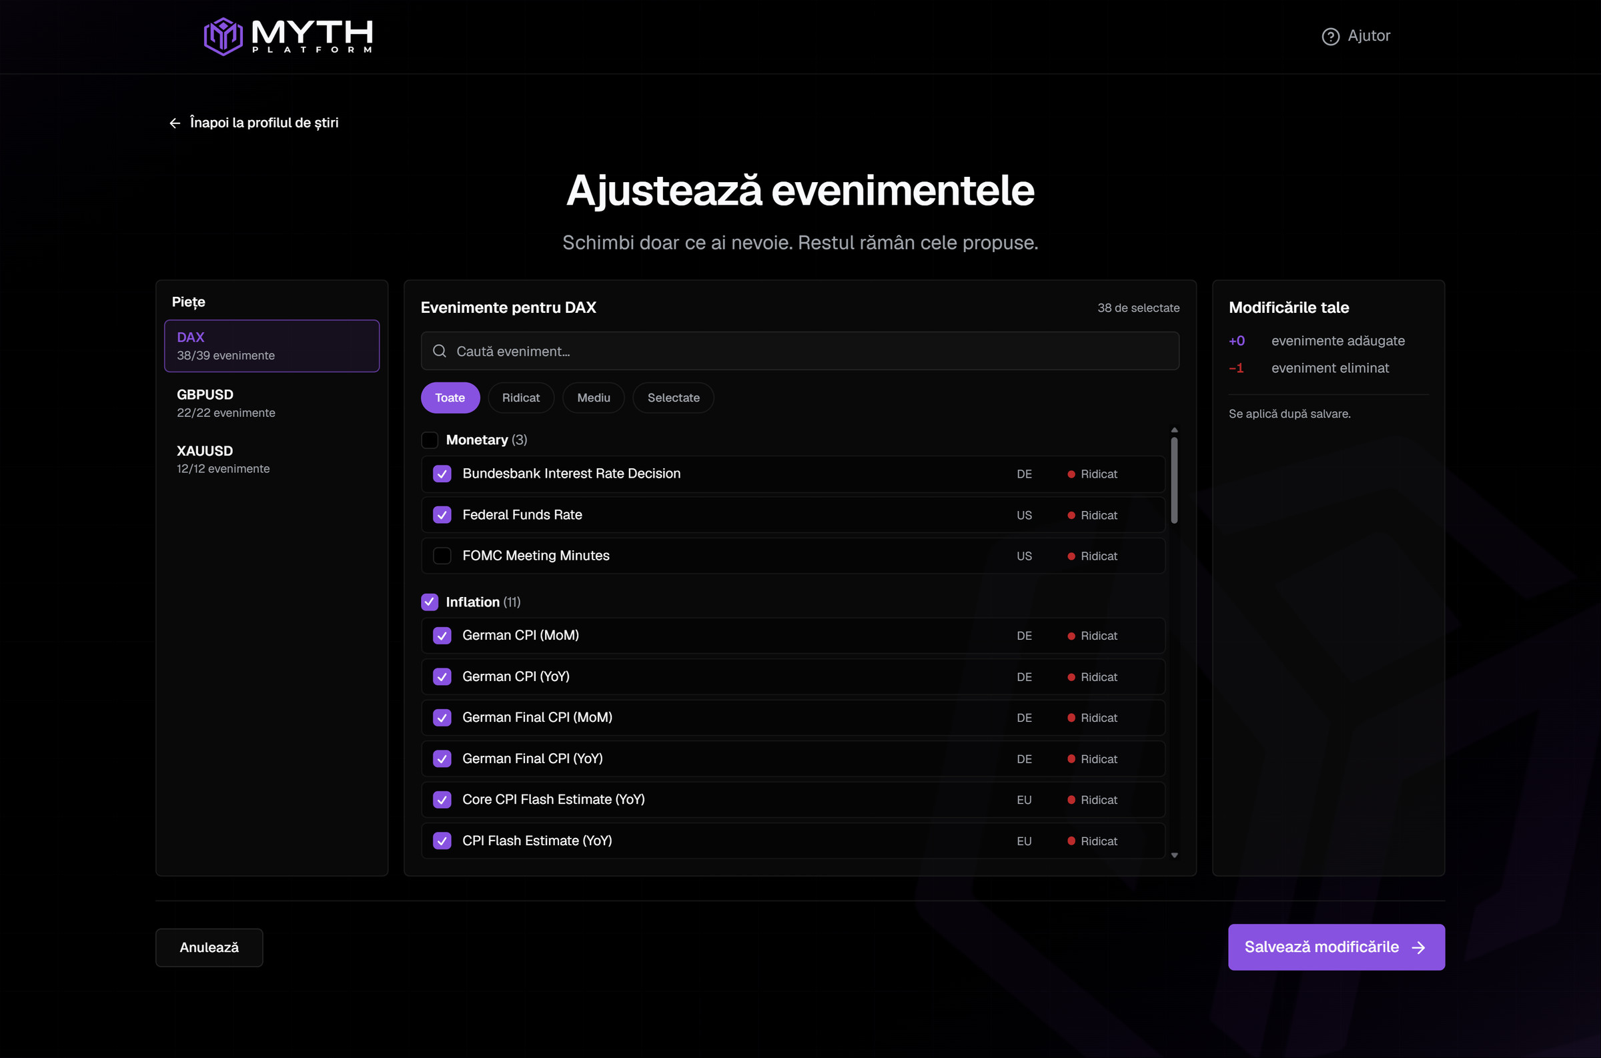Click 'Se aplică după salvare.' note
The image size is (1601, 1058).
pos(1289,414)
